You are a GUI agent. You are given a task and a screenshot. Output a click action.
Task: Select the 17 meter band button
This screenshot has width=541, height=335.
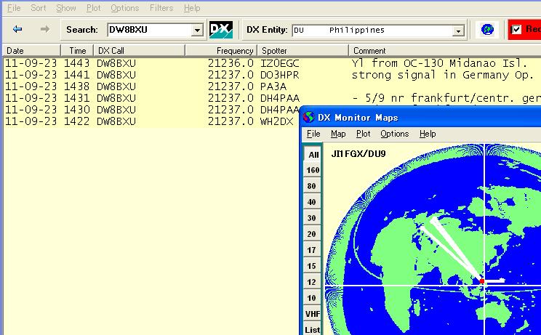313,250
